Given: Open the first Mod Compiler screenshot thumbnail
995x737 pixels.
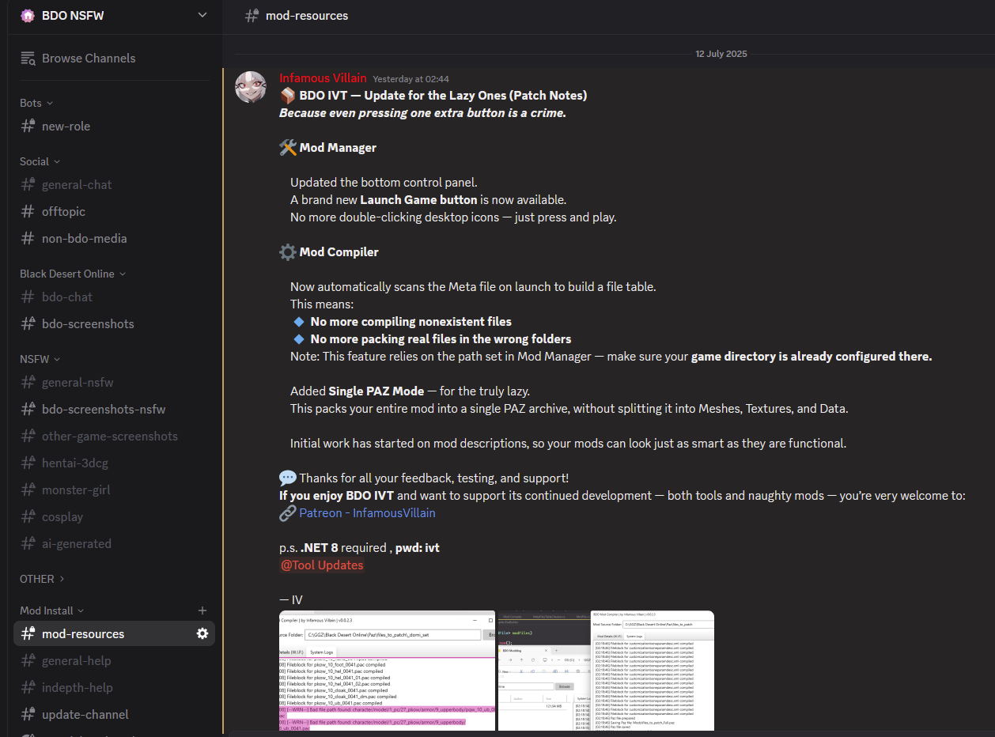Looking at the screenshot, I should pos(388,671).
